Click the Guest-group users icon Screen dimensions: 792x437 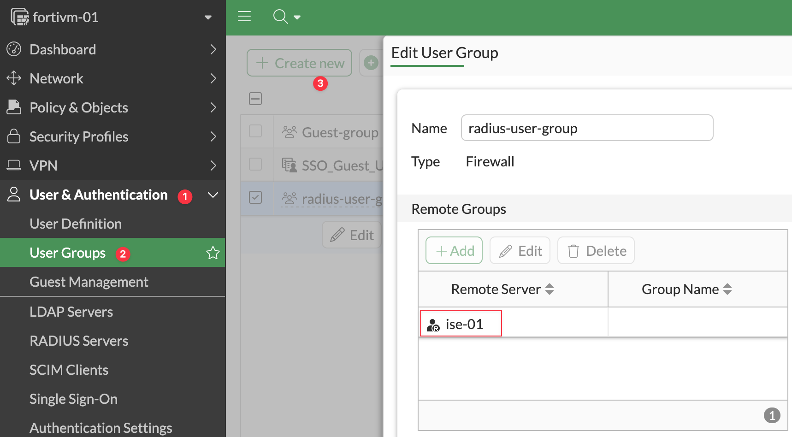289,132
